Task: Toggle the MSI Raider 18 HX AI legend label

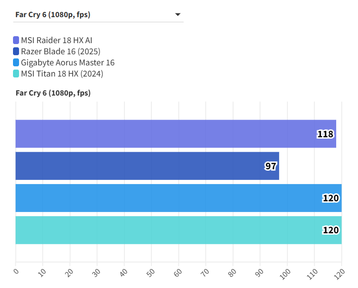Action: [60, 40]
